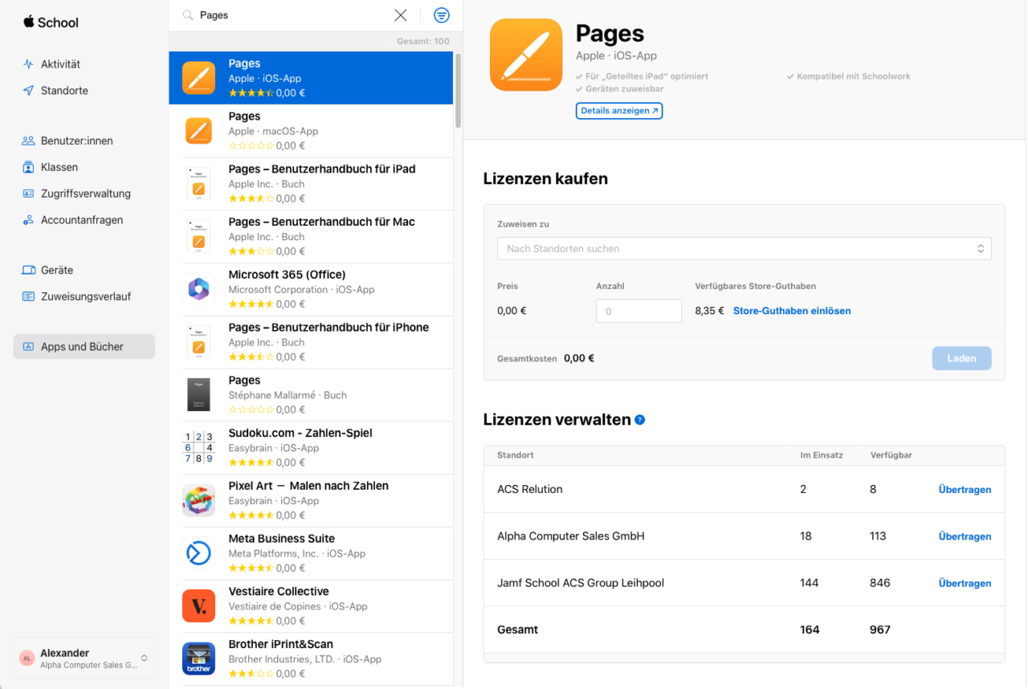The image size is (1028, 689).
Task: Open the Meta Business Suite app icon
Action: click(x=198, y=553)
